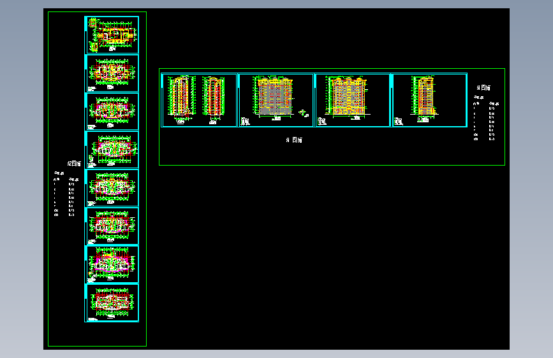Select the third floor plan sheet in the column
The image size is (553, 358).
coord(112,111)
